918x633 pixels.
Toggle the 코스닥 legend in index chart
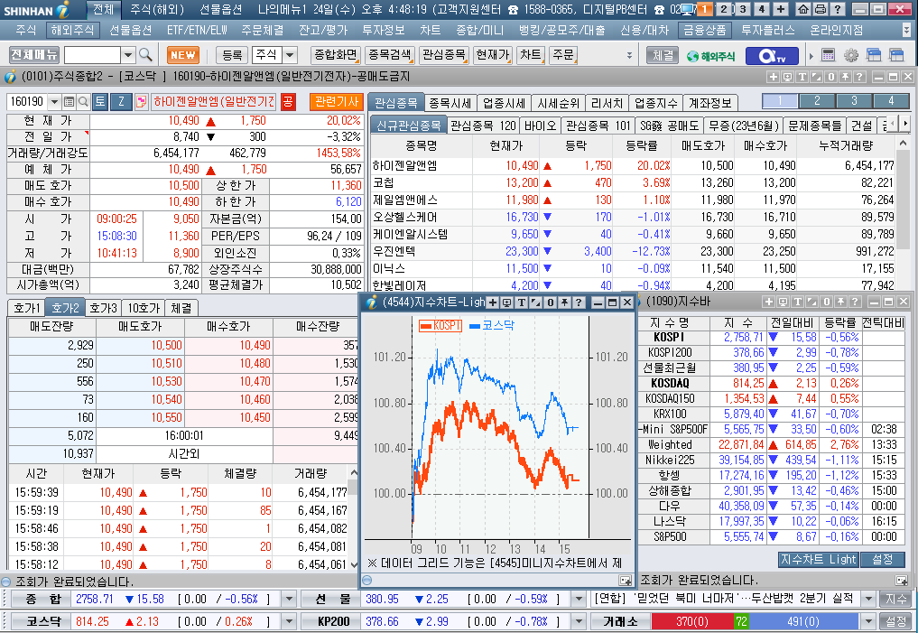point(491,326)
